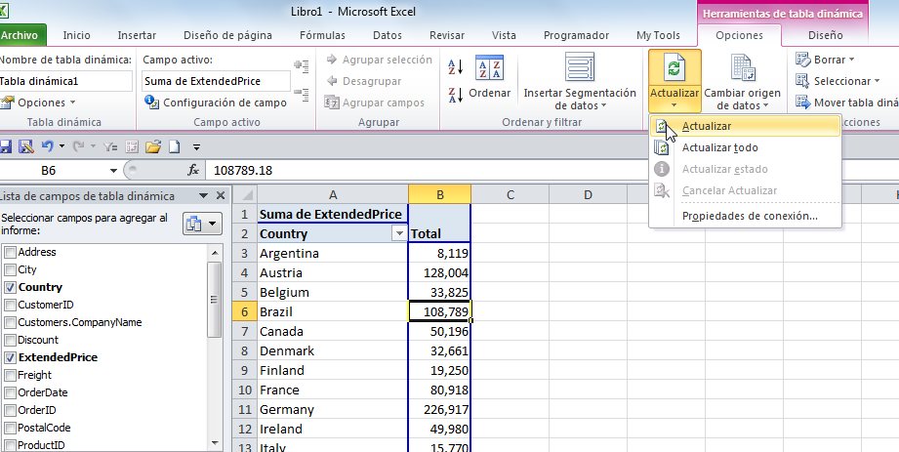The image size is (899, 452).
Task: Uncheck the ExtendedPrice field checkbox
Action: point(10,357)
